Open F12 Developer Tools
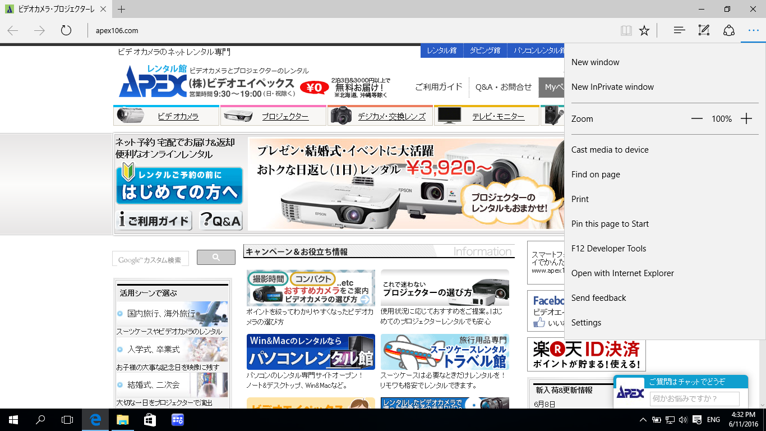The image size is (766, 431). click(x=665, y=249)
